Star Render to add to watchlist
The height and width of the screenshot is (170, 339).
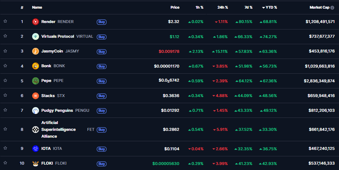pos(5,22)
